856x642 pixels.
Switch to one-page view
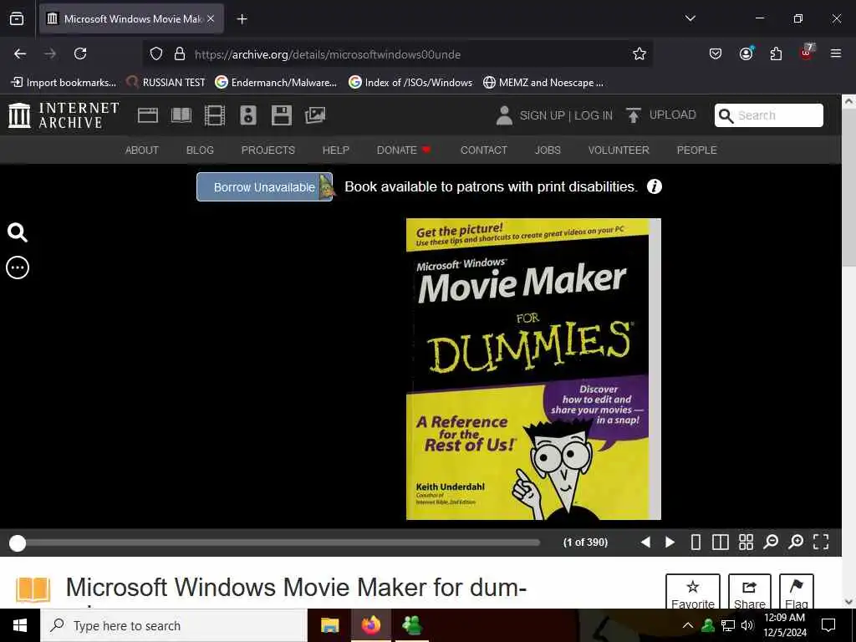coord(695,542)
